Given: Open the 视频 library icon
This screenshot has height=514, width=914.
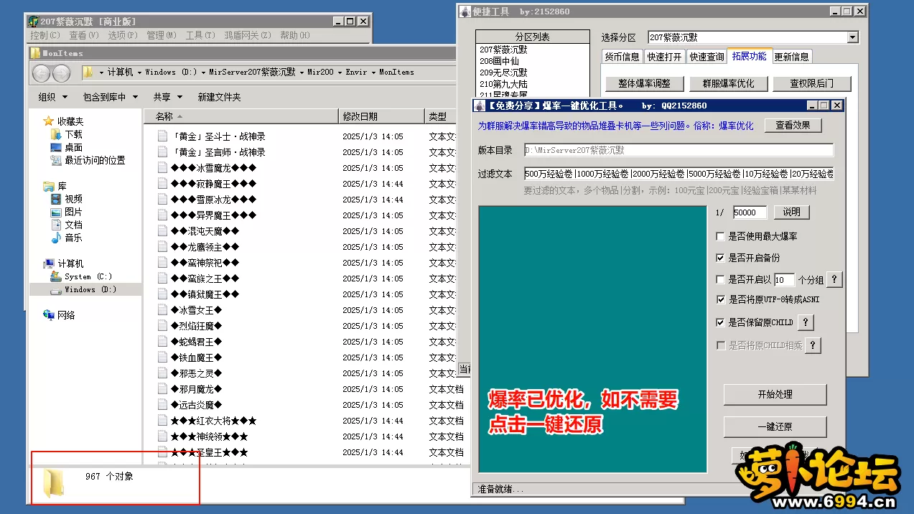Looking at the screenshot, I should point(56,199).
